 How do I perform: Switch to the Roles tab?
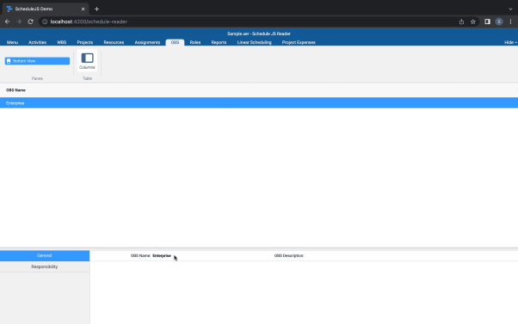pyautogui.click(x=195, y=42)
